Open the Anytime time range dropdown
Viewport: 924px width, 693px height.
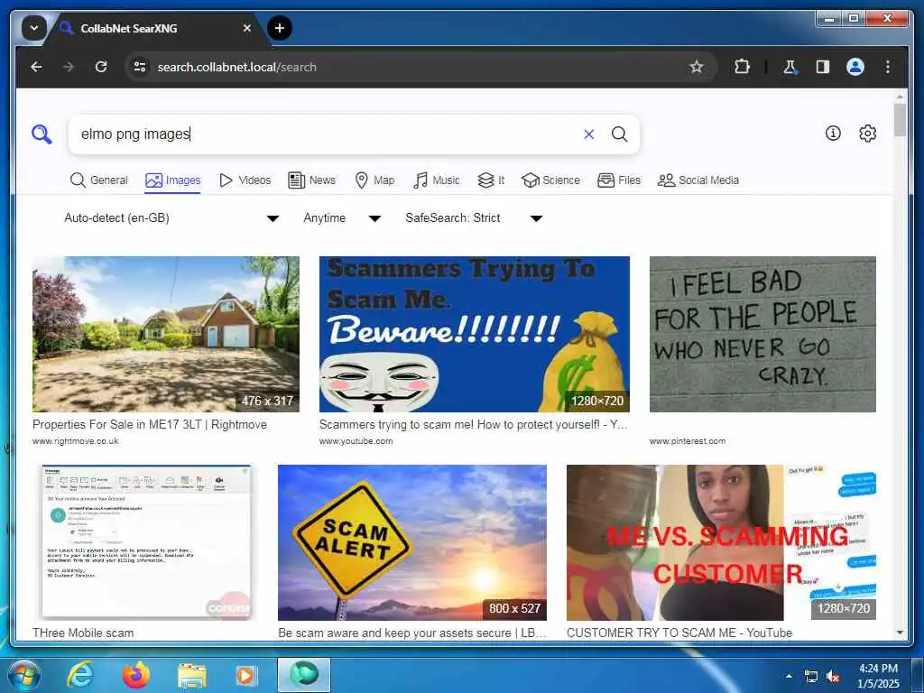342,218
